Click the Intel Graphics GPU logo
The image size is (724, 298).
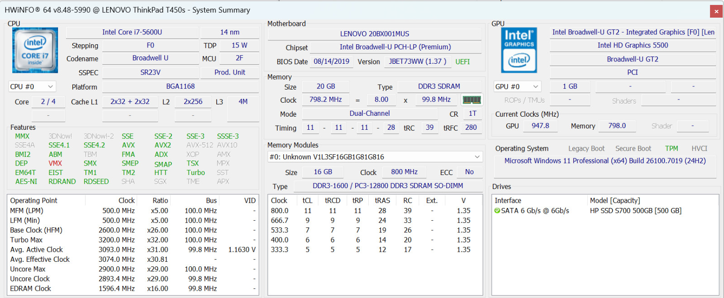pyautogui.click(x=519, y=50)
